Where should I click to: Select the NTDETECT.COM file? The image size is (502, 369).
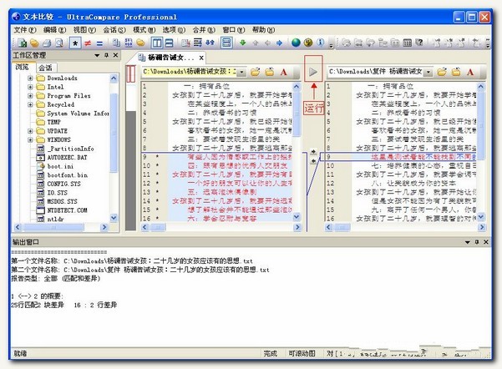[x=67, y=210]
